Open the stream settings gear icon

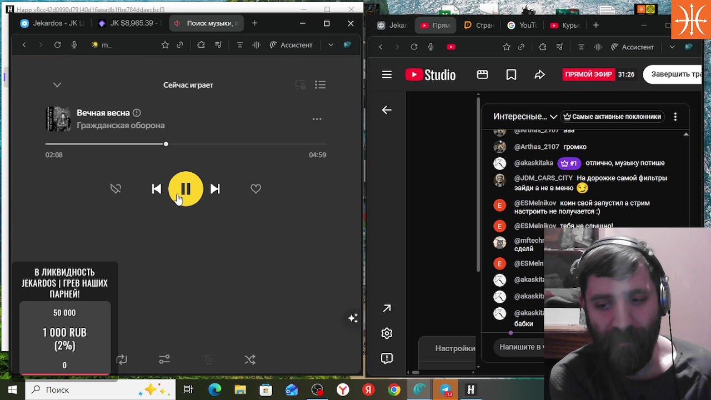pyautogui.click(x=387, y=333)
